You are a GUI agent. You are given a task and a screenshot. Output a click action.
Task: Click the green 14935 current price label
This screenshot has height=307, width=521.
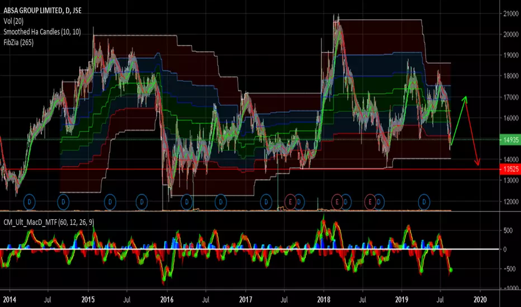click(510, 140)
